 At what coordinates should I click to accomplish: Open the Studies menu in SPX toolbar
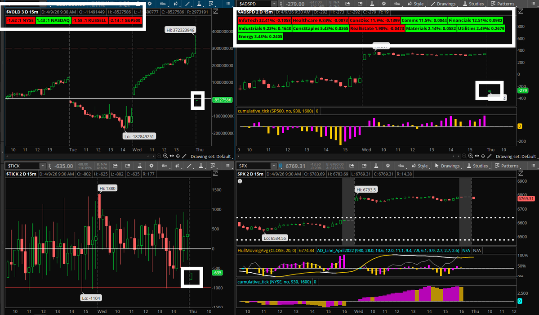pos(477,166)
